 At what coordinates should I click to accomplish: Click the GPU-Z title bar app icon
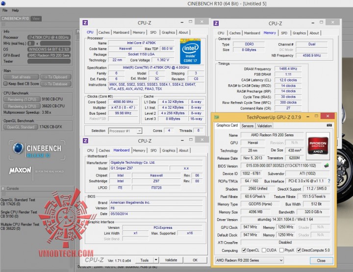click(x=217, y=117)
